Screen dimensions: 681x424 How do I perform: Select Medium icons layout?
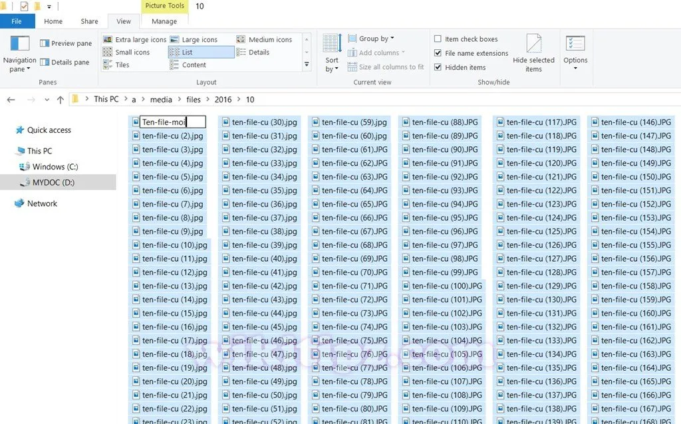264,39
